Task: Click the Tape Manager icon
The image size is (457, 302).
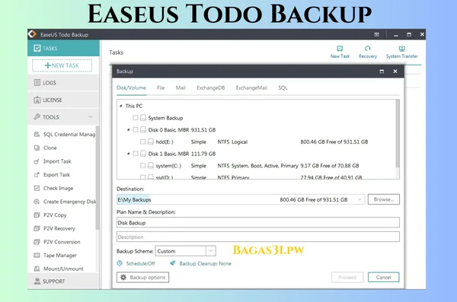Action: click(x=37, y=255)
